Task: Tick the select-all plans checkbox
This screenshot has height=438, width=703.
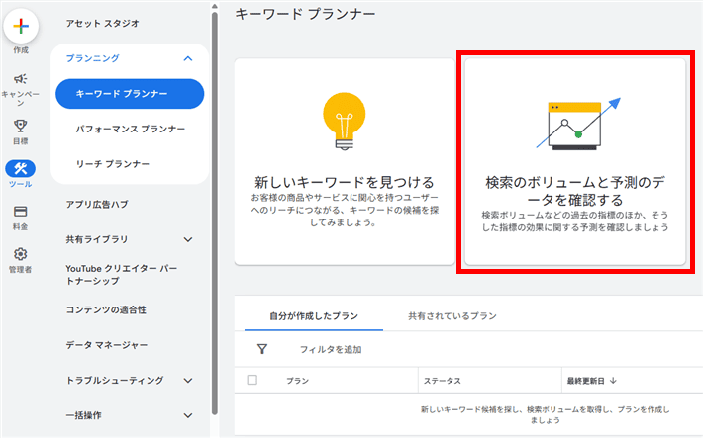Action: pyautogui.click(x=251, y=380)
